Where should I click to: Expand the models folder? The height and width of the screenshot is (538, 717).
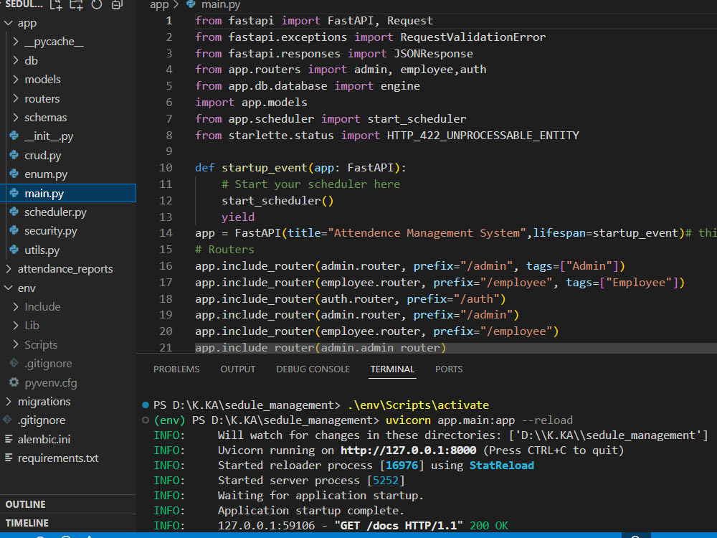(x=16, y=79)
